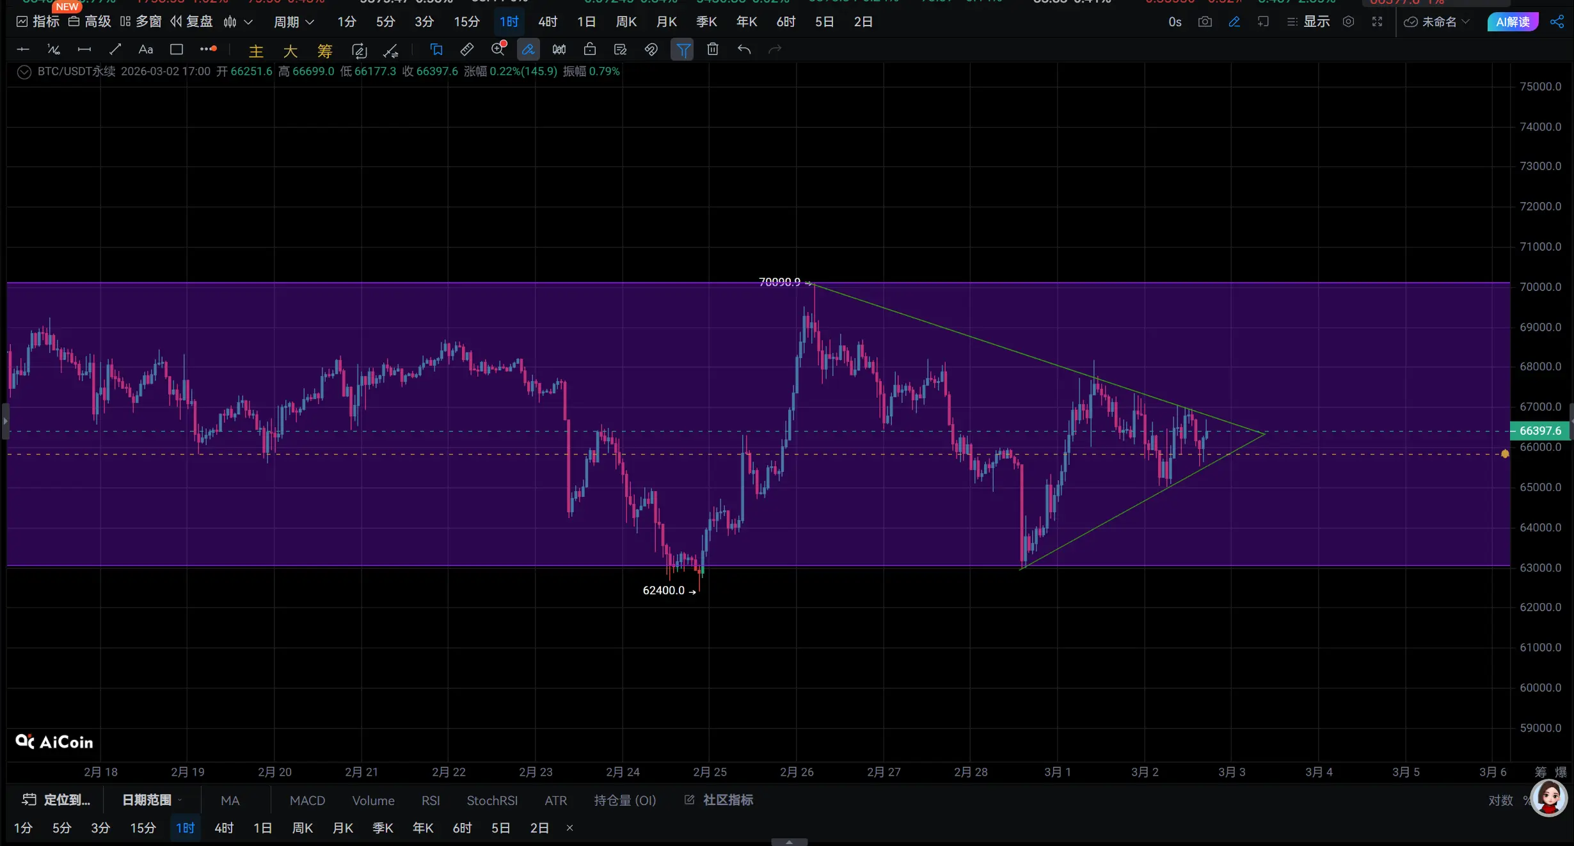Toggle the funnel filter button
Screen dimensions: 1574x846
[x=683, y=49]
